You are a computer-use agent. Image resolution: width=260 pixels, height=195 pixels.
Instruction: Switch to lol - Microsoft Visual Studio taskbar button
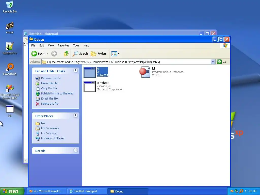pyautogui.click(x=47, y=191)
